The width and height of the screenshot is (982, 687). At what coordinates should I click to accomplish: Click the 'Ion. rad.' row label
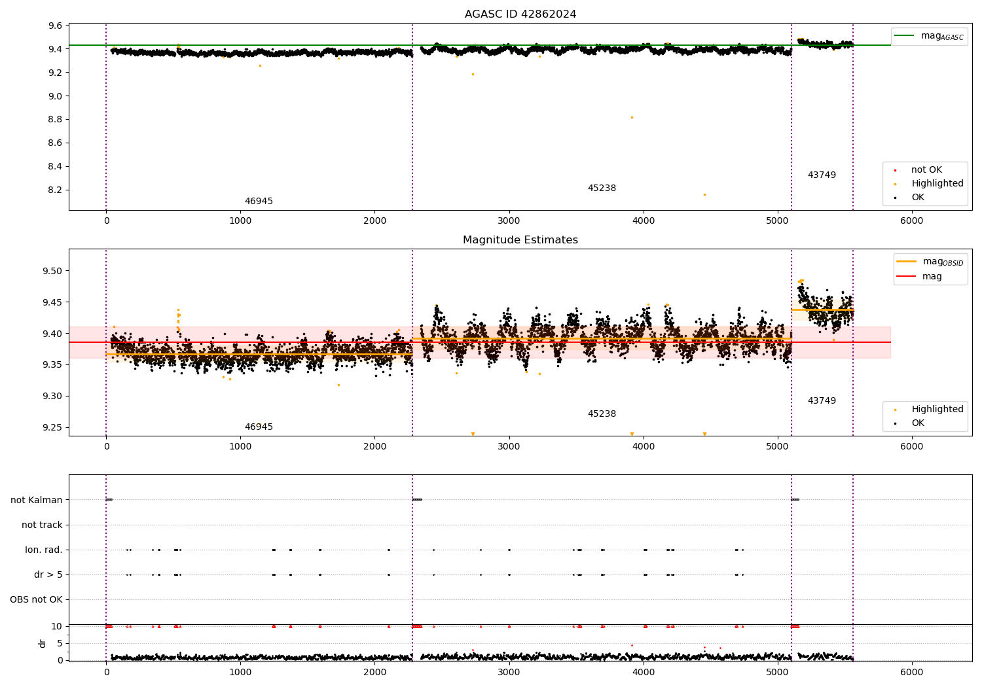[44, 550]
